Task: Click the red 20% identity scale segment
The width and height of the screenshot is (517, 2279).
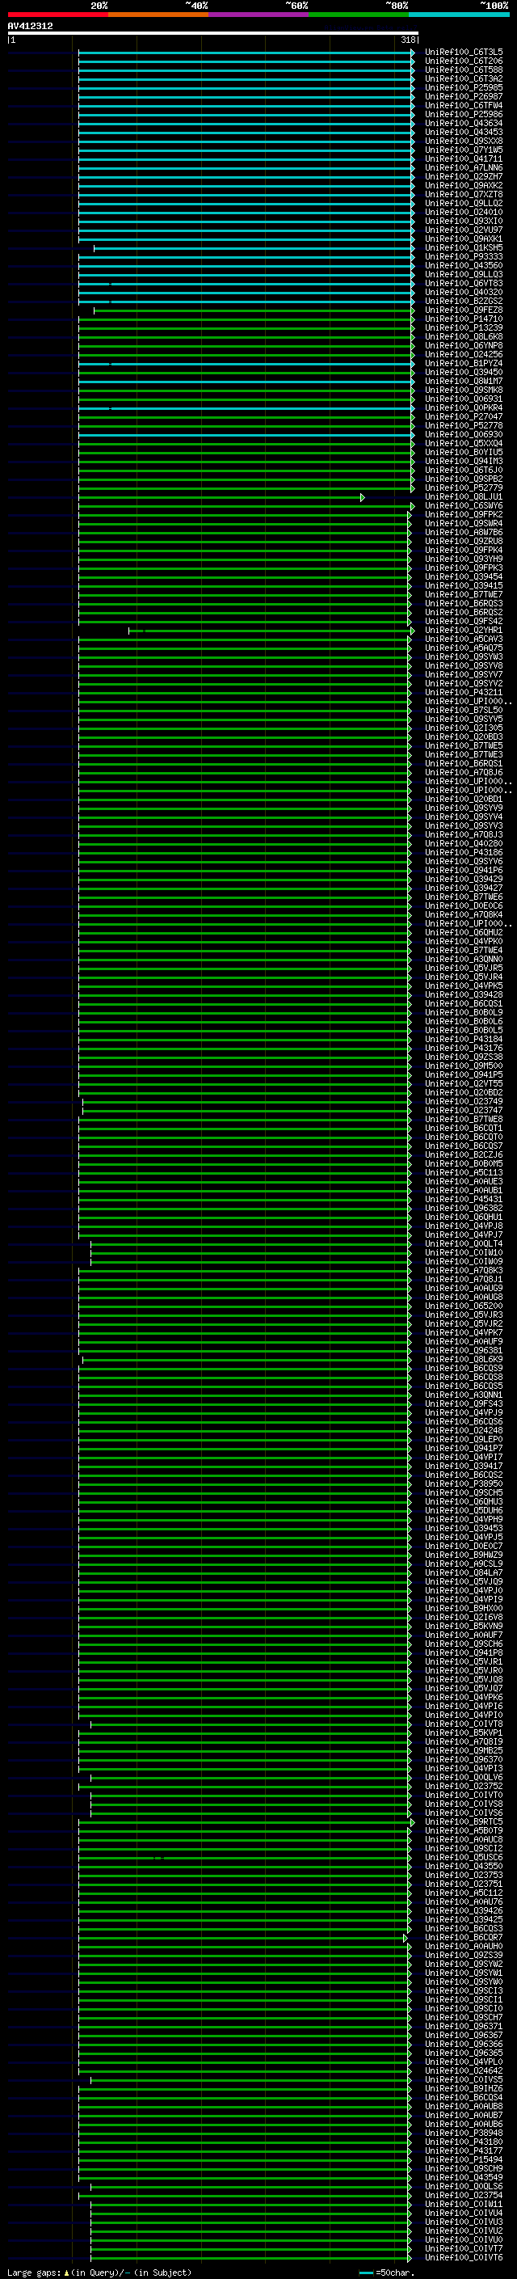Action: [57, 15]
